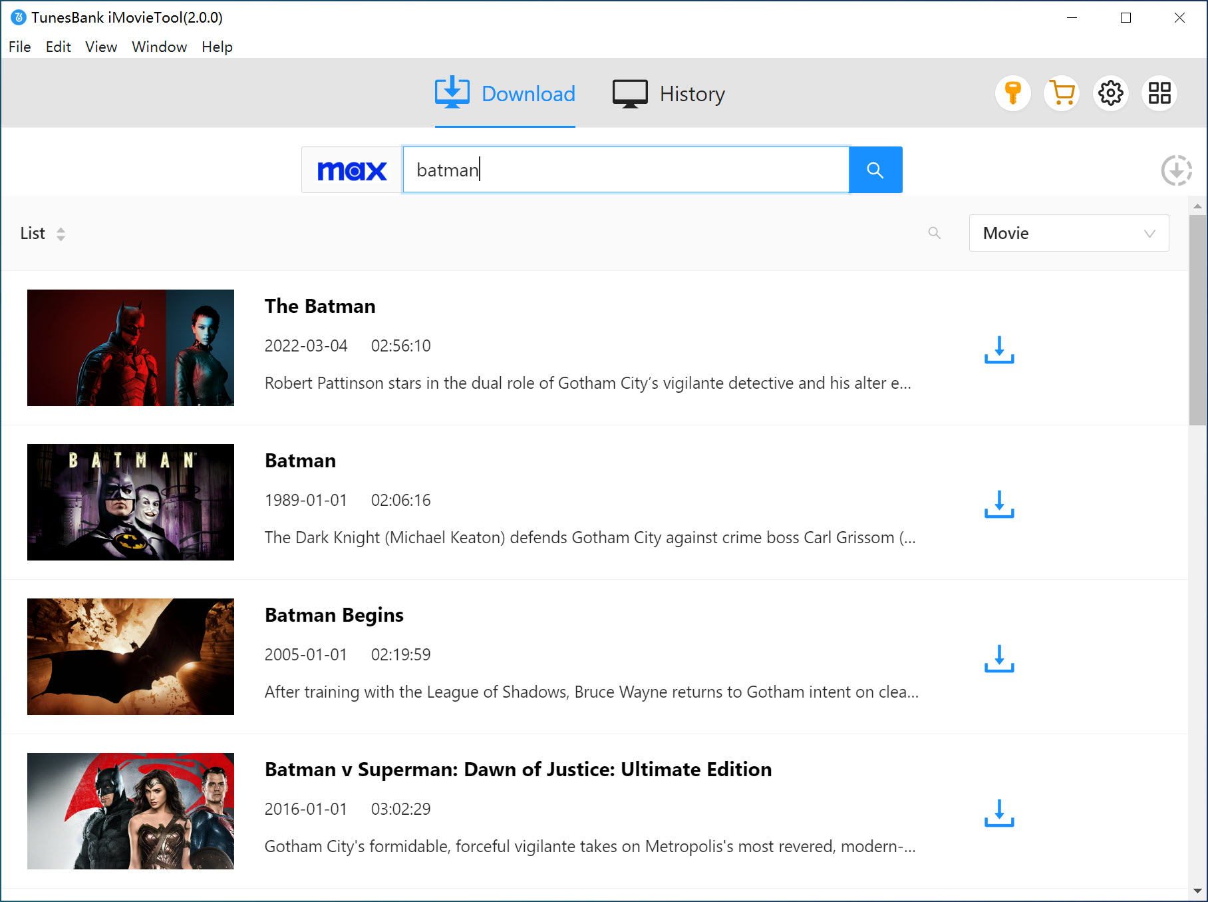
Task: Open settings gear icon
Action: point(1111,93)
